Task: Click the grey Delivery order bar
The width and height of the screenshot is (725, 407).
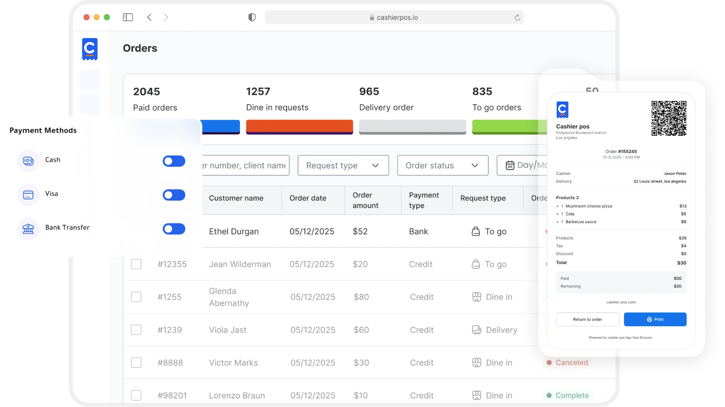Action: pyautogui.click(x=413, y=127)
